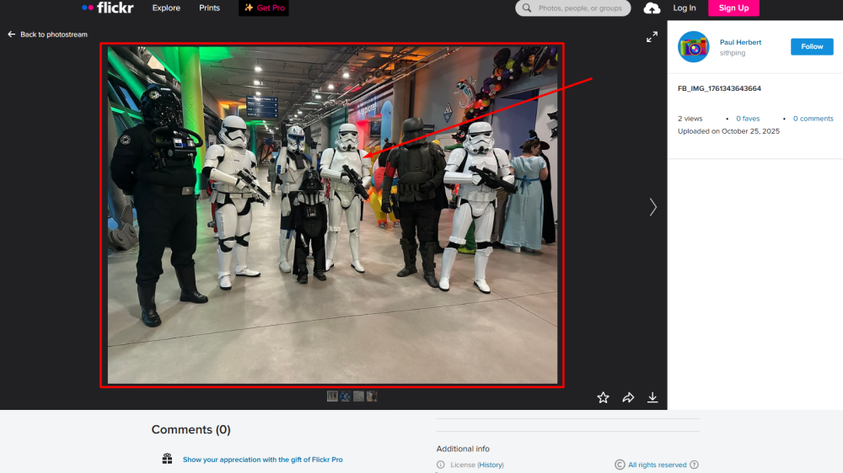Viewport: 843px width, 473px height.
Task: Select the second blue filmstrip thumbnail
Action: pyautogui.click(x=345, y=396)
